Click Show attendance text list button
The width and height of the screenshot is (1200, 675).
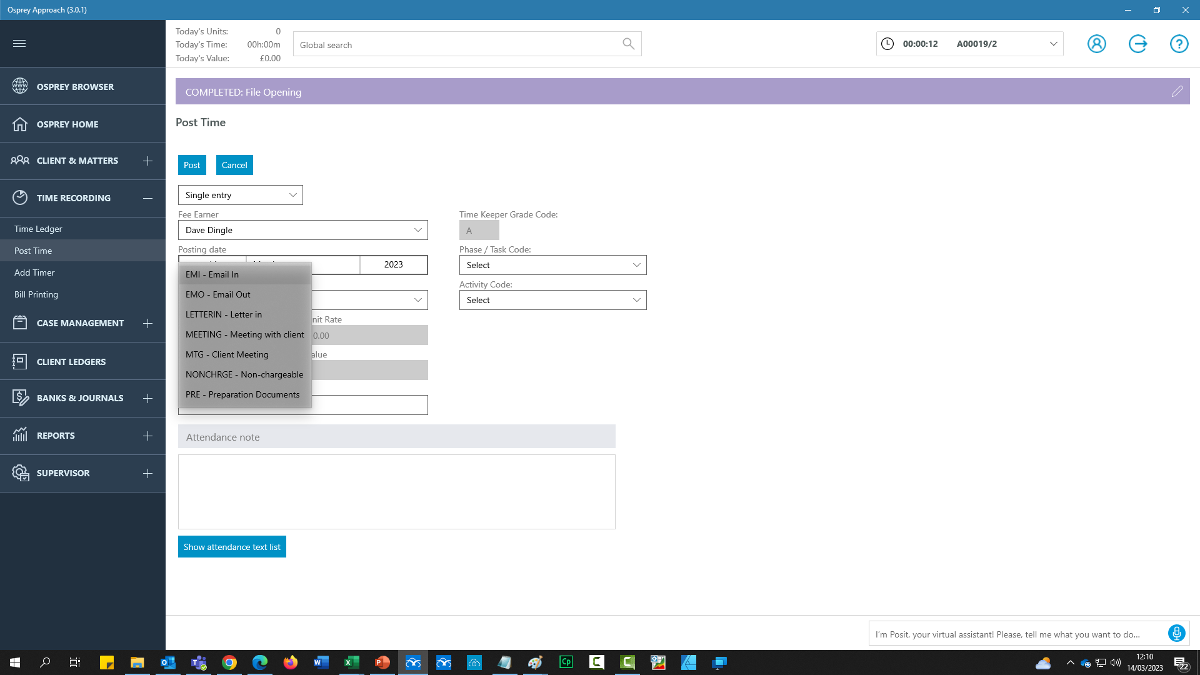click(232, 547)
